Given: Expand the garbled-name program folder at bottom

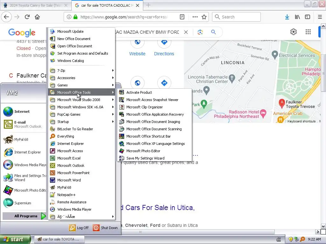Looking at the screenshot, I should coord(82,217).
